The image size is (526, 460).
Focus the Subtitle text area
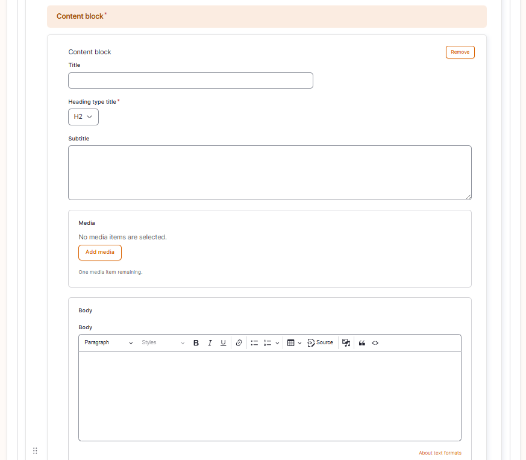(270, 172)
